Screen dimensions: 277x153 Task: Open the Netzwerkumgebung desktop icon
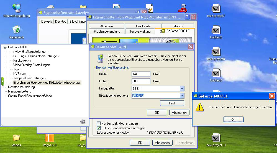coord(16,9)
